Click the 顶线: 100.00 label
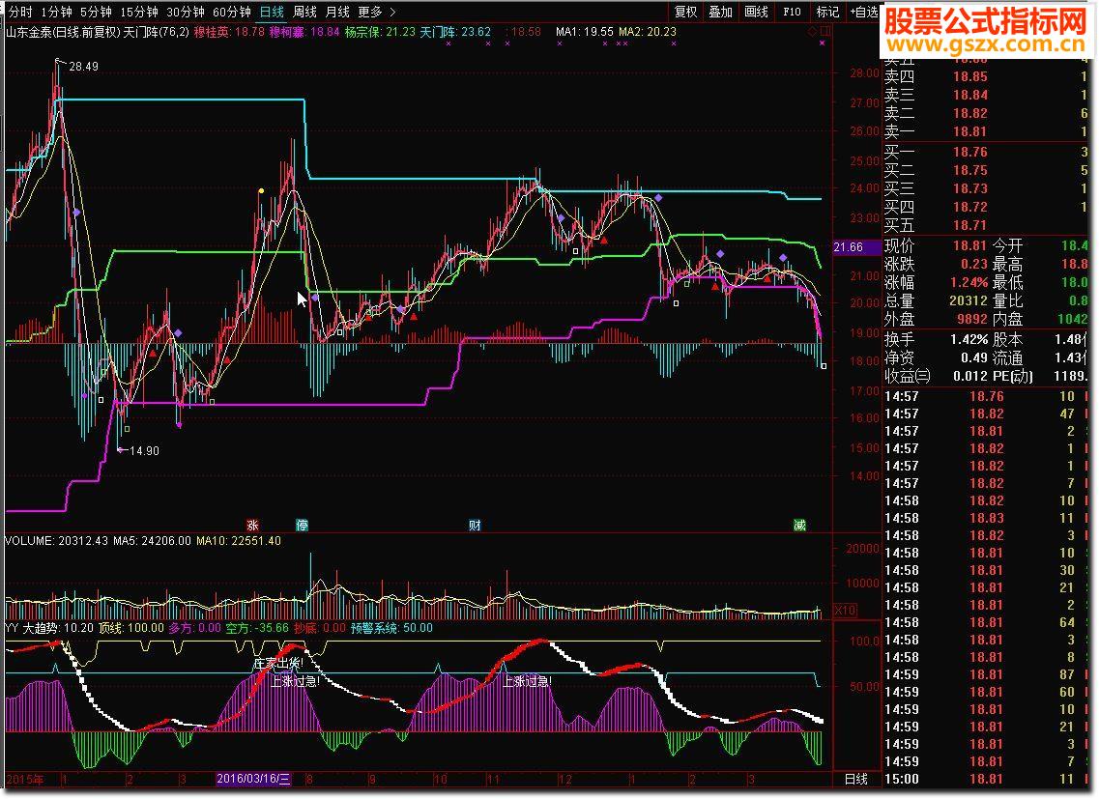The height and width of the screenshot is (799, 1099). point(131,628)
